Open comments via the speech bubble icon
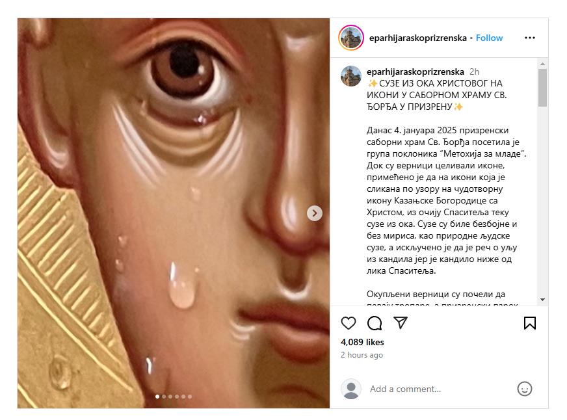This screenshot has width=567, height=420. 375,323
